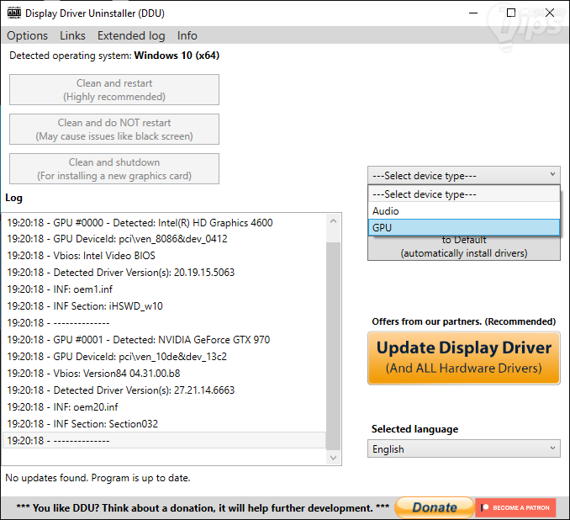
Task: Click the 'Offers from our partners. (Recommended)' label
Action: pyautogui.click(x=464, y=321)
